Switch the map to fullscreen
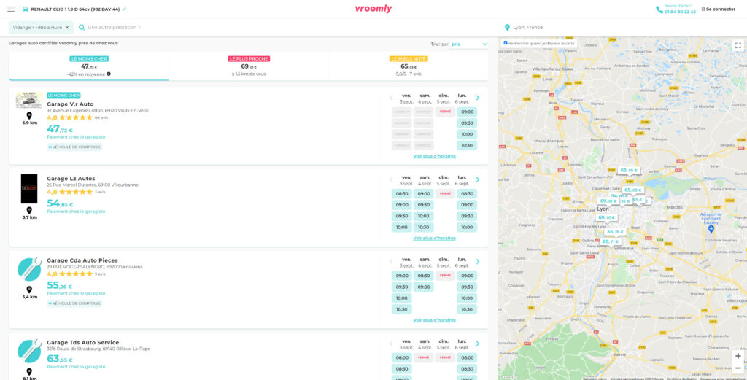The width and height of the screenshot is (747, 380). point(738,46)
